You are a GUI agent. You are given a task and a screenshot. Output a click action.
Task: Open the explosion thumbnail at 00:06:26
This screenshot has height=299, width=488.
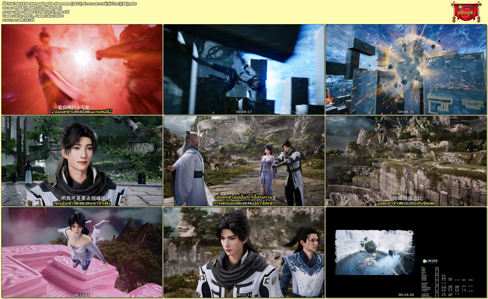click(406, 69)
